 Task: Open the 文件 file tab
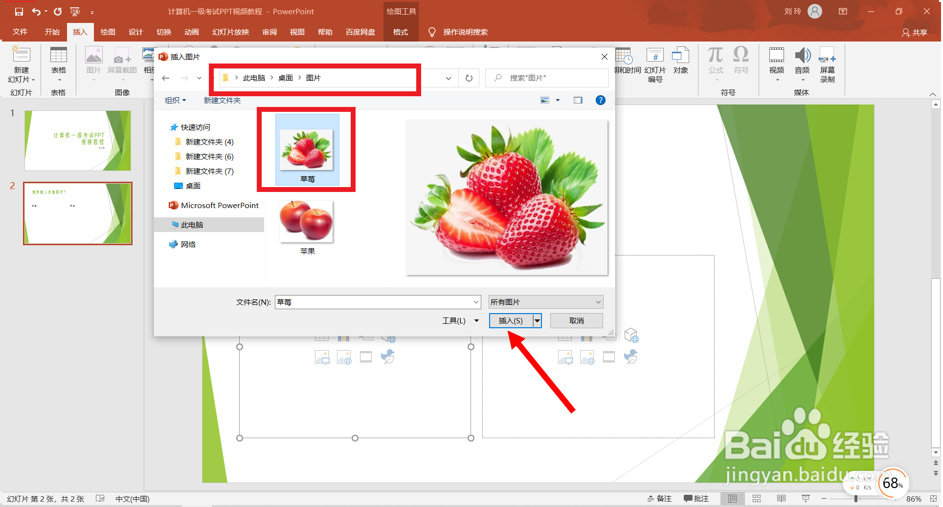[x=20, y=32]
